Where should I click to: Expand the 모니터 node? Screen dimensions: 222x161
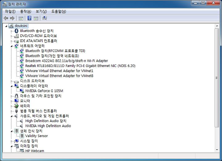(x=12, y=101)
